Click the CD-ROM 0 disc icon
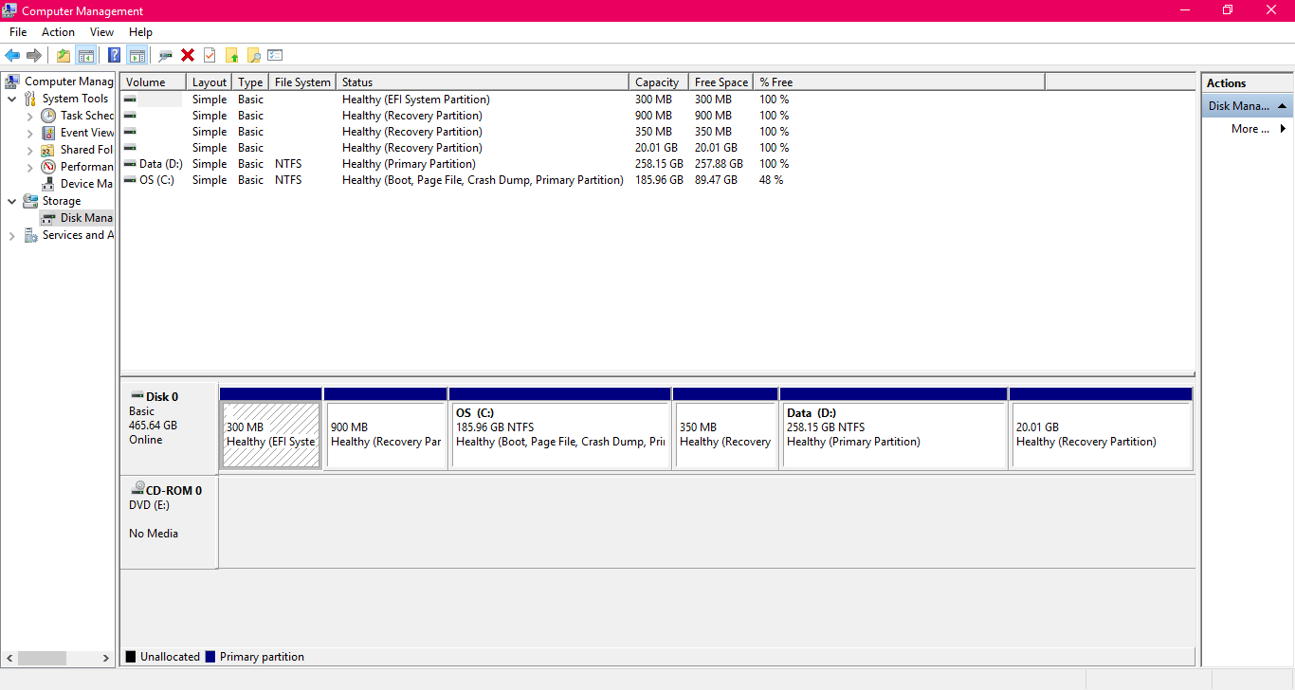The height and width of the screenshot is (690, 1295). [137, 490]
